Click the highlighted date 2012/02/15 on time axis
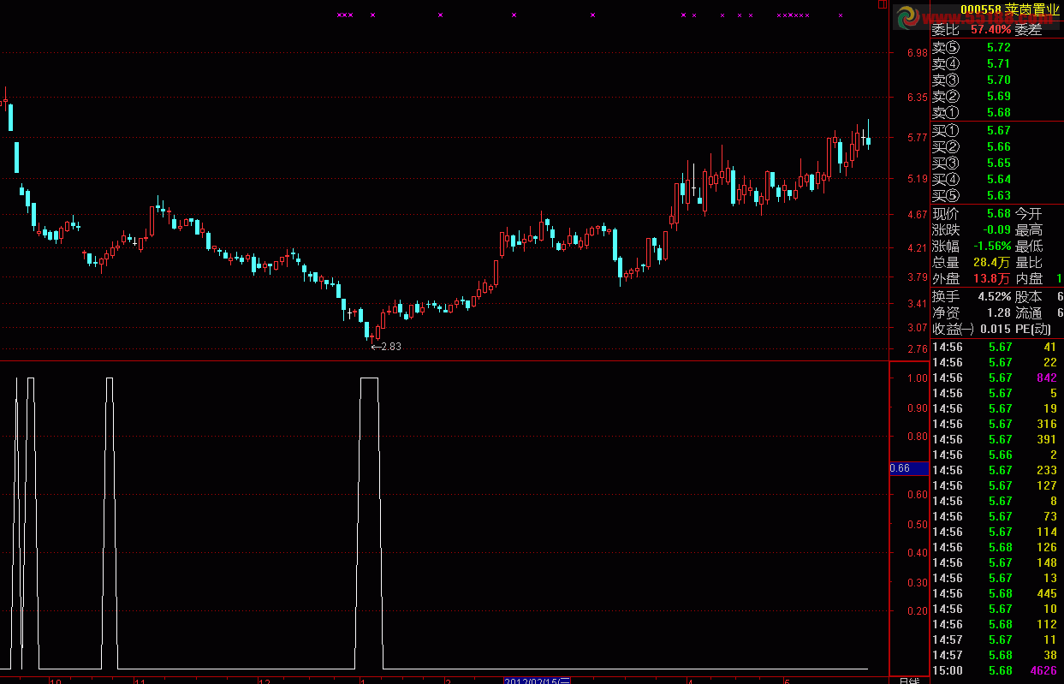The height and width of the screenshot is (684, 1064). (537, 681)
